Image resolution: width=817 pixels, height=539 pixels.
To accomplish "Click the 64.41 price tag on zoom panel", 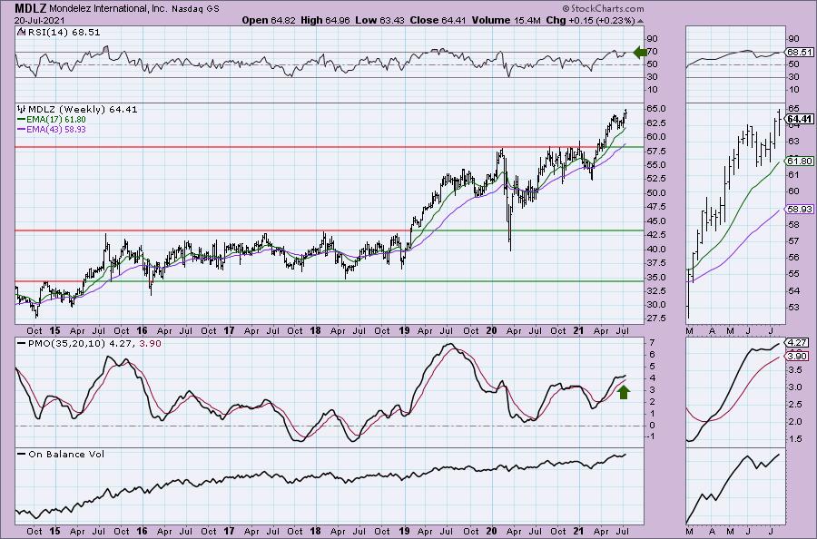I will tap(801, 120).
